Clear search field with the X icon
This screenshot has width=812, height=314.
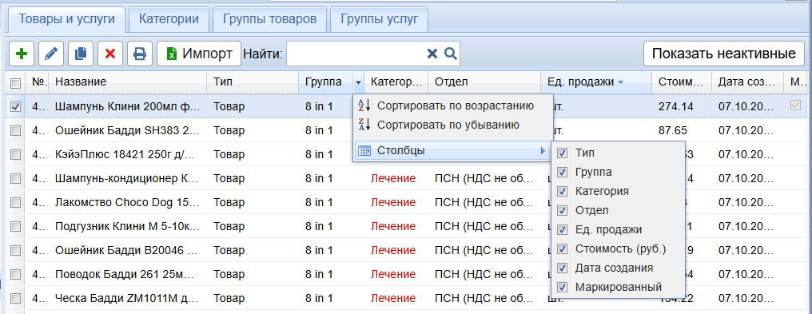point(432,54)
